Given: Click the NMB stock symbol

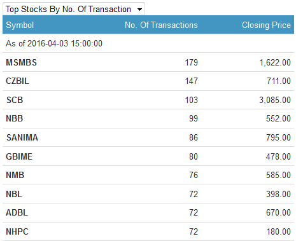Looking at the screenshot, I should pos(15,175).
